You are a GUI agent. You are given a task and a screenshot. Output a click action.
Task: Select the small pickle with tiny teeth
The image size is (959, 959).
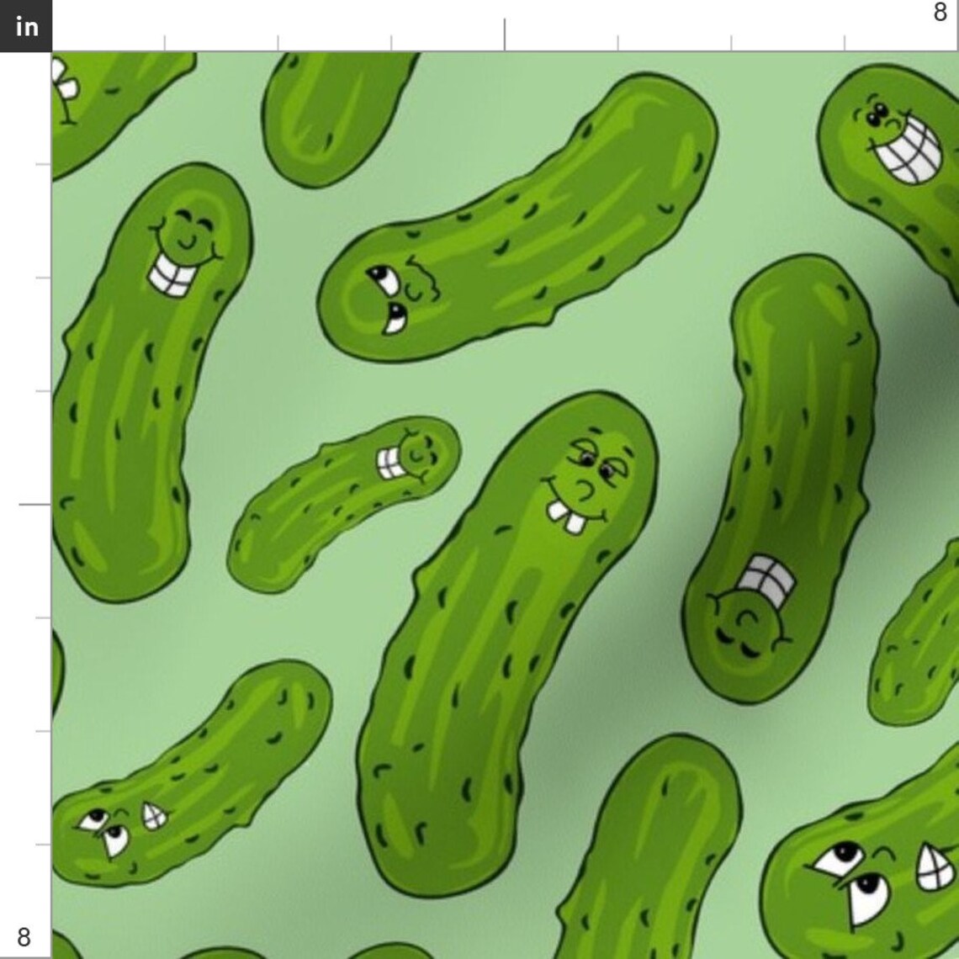coord(353,496)
